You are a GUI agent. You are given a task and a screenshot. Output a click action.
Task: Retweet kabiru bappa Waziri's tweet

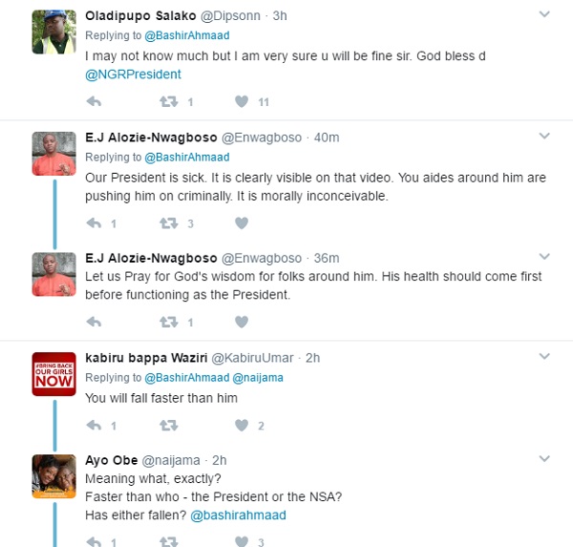169,425
